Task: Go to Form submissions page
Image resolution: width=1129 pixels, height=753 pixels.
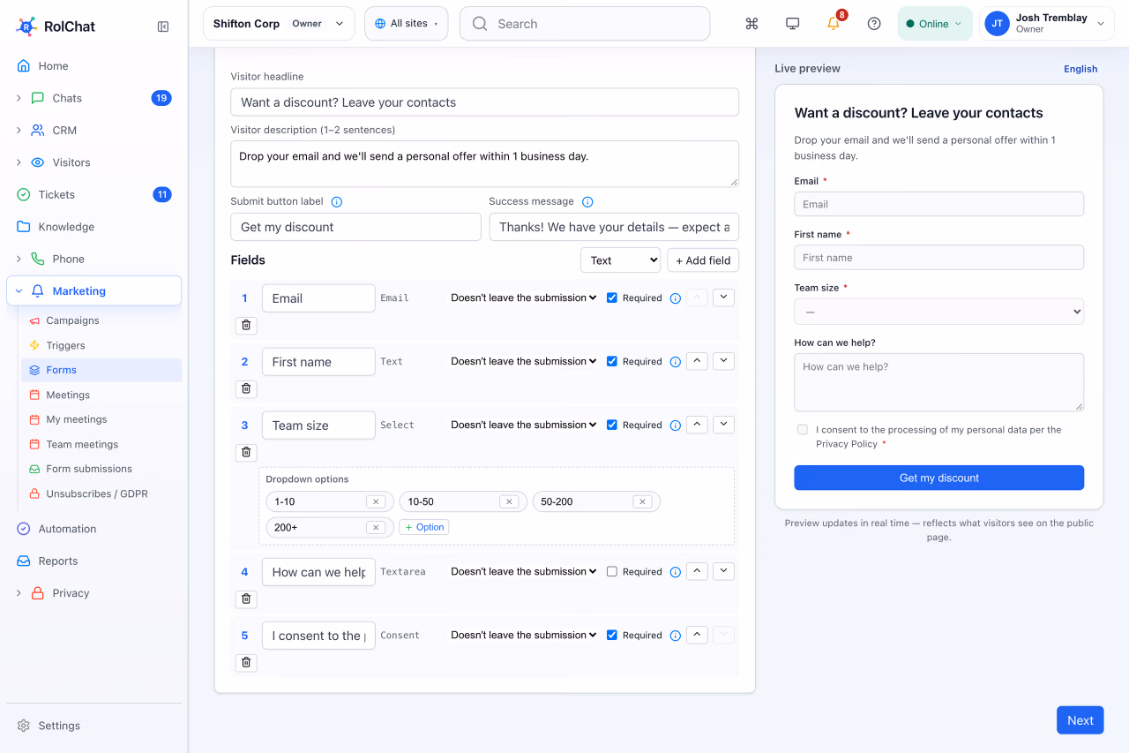Action: [x=89, y=469]
